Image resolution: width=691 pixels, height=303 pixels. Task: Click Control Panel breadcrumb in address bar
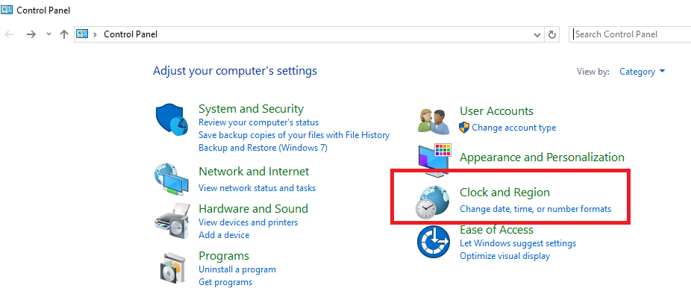[131, 34]
